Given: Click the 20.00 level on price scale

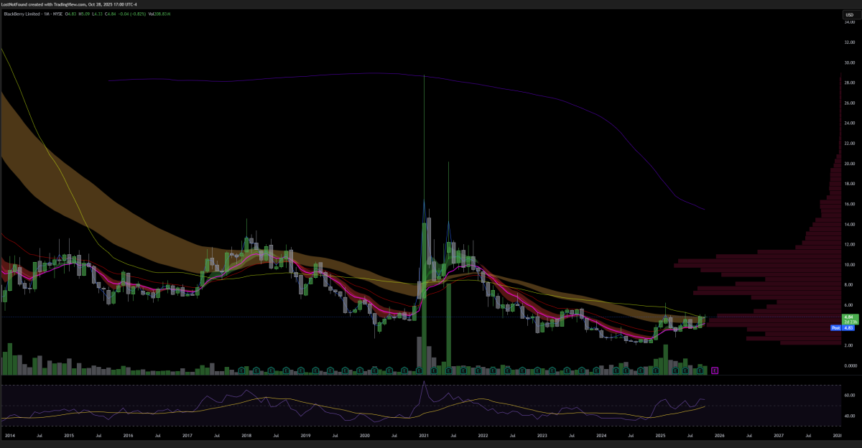Looking at the screenshot, I should pyautogui.click(x=849, y=164).
